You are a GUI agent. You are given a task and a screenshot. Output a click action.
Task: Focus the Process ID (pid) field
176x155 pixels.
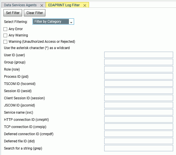(x=139, y=76)
